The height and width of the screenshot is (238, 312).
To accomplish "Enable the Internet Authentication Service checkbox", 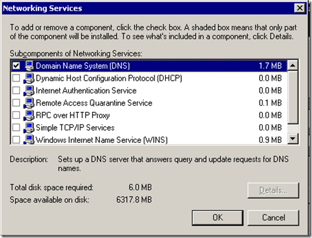I will (16, 91).
